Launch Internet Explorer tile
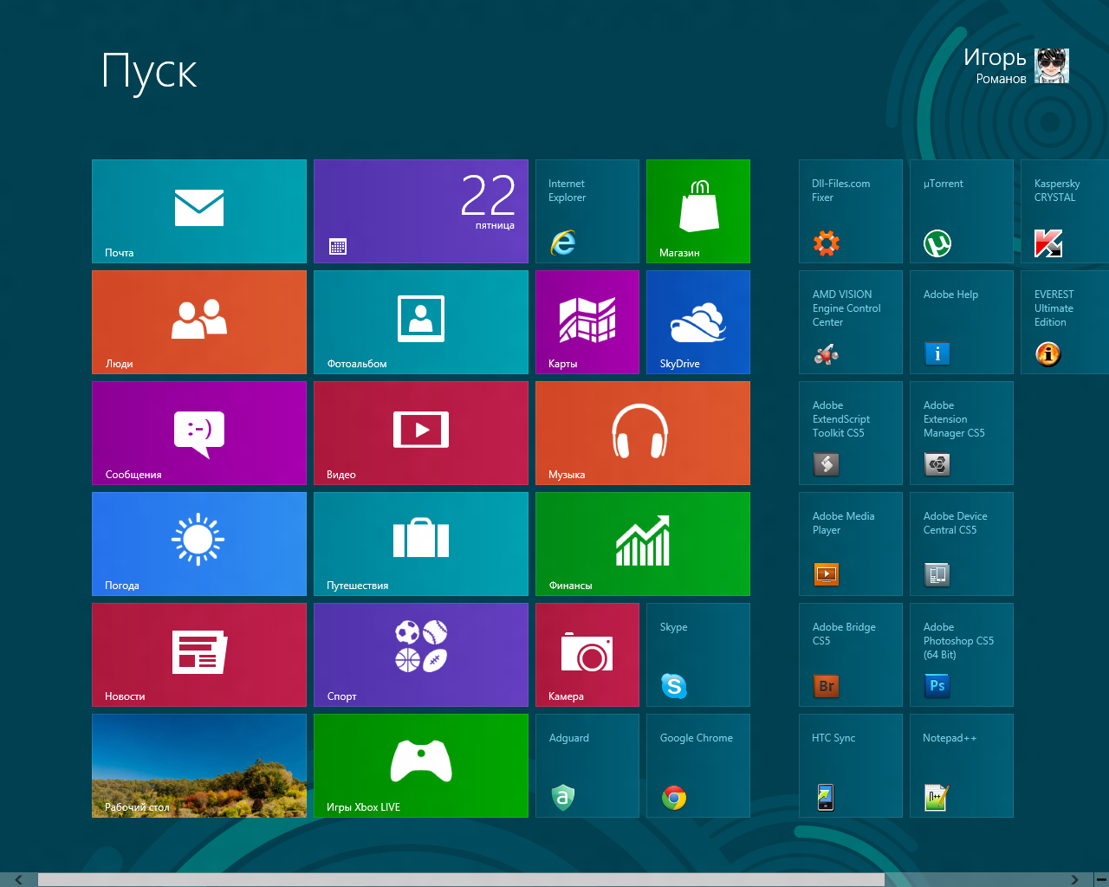The width and height of the screenshot is (1109, 887). coord(587,211)
